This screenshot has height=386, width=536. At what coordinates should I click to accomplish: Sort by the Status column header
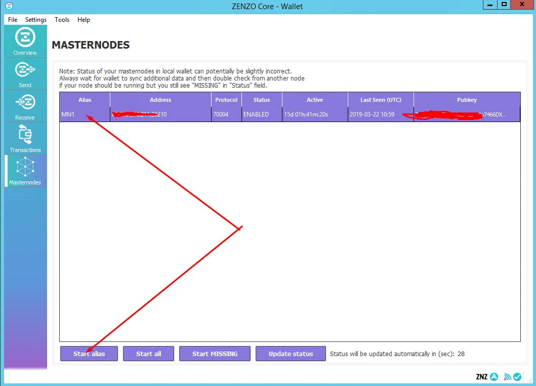[x=262, y=100]
